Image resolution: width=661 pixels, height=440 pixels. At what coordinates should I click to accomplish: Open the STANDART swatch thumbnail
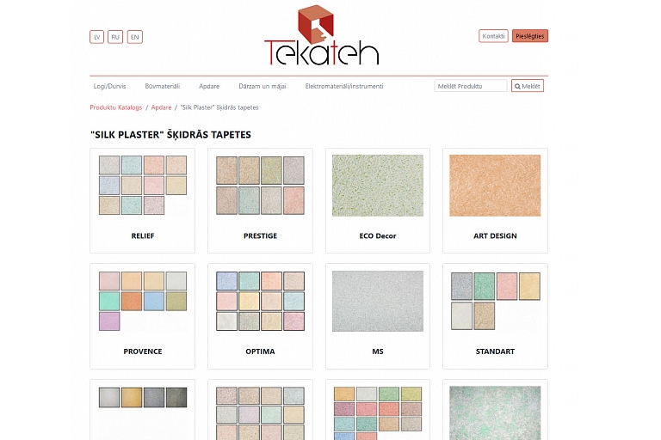495,301
